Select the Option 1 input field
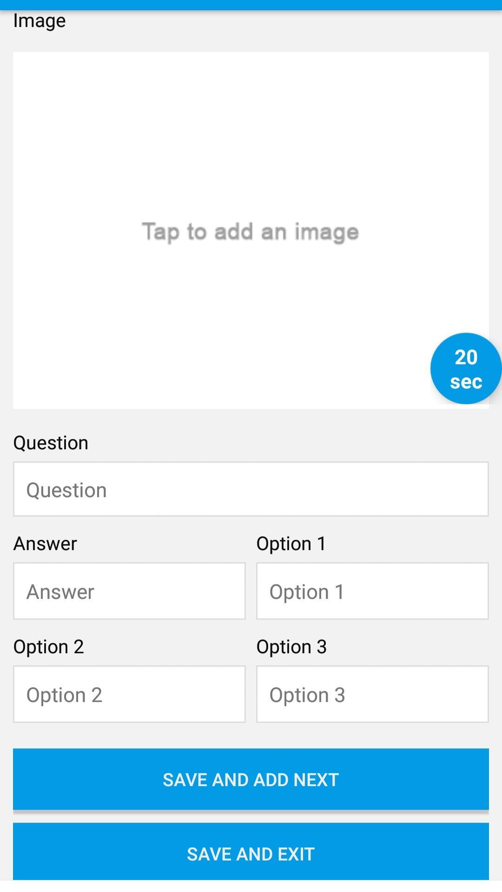 372,591
